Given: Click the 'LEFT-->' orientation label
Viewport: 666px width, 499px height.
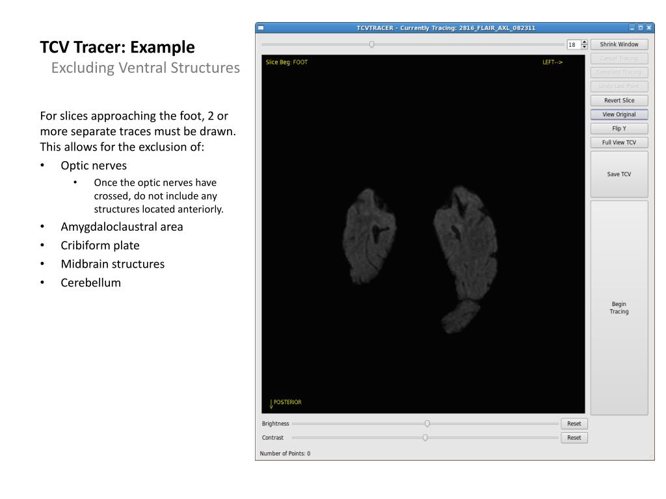Looking at the screenshot, I should pos(552,62).
